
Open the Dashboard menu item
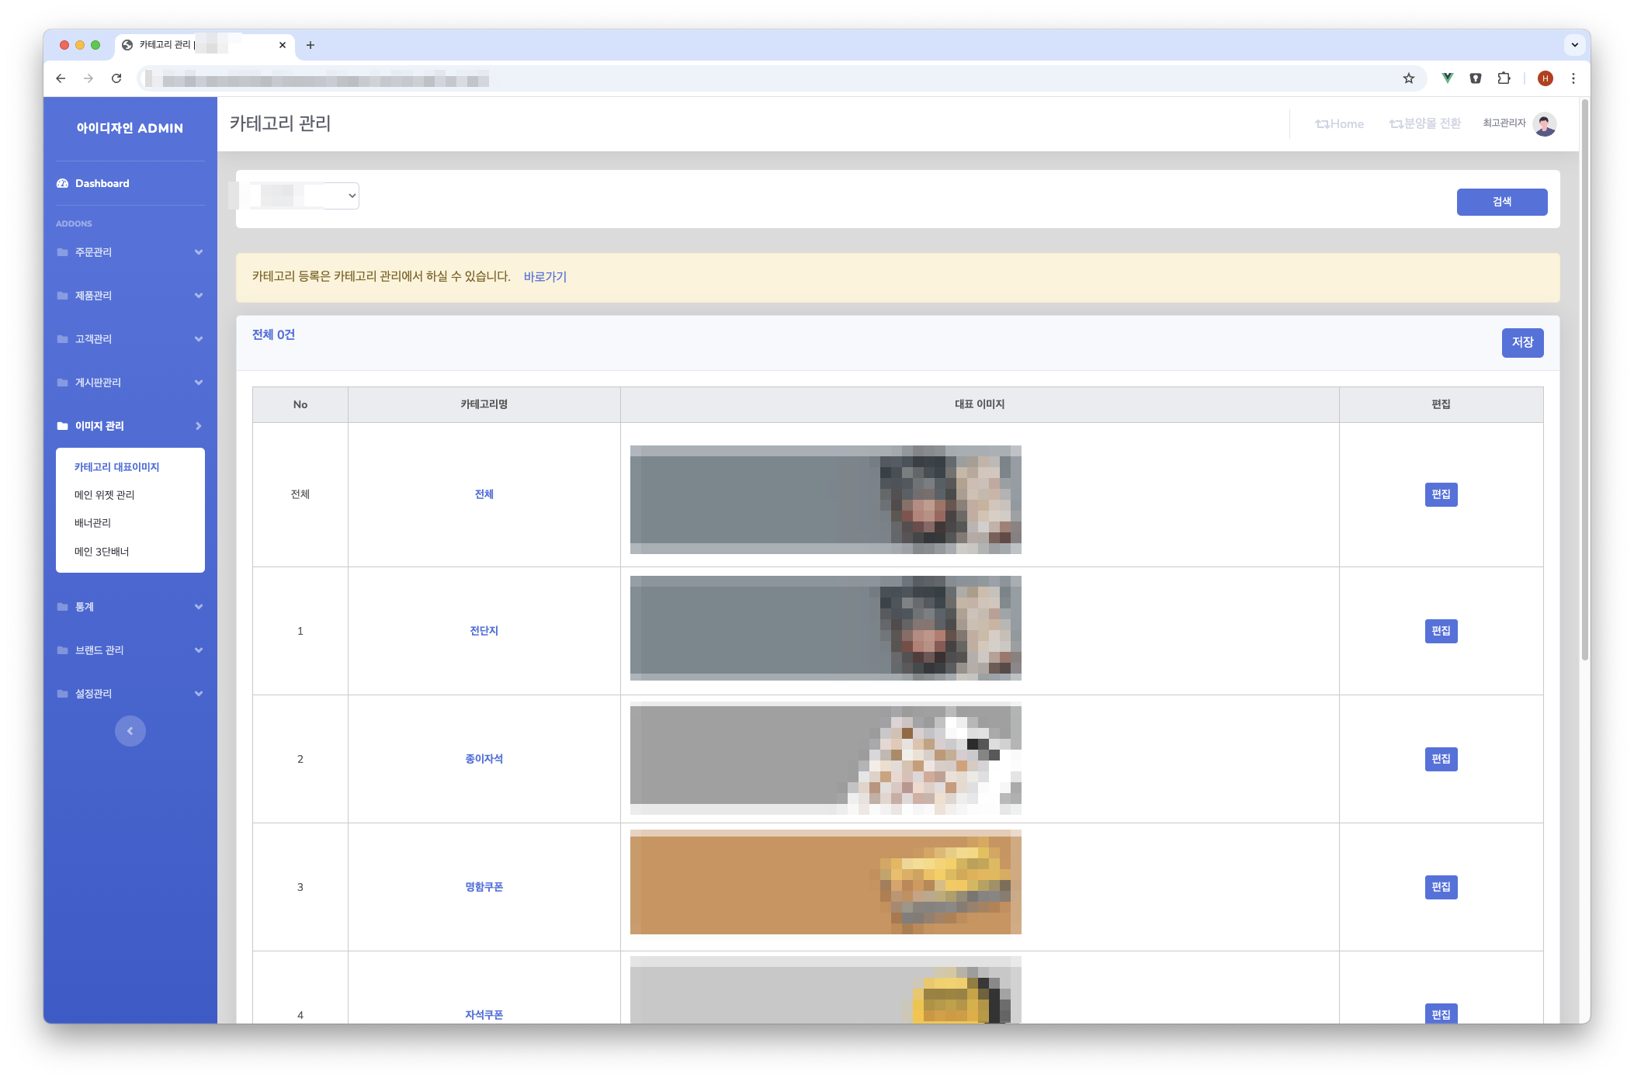coord(130,184)
